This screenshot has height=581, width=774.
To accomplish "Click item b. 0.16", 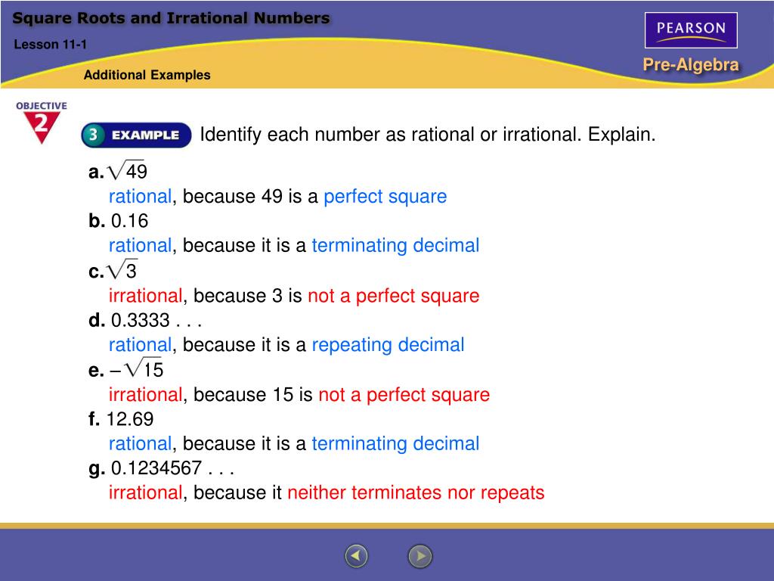I will (119, 221).
